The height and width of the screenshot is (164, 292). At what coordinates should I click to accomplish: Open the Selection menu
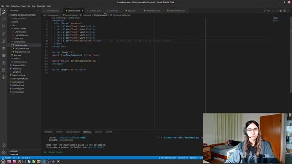tap(15, 6)
